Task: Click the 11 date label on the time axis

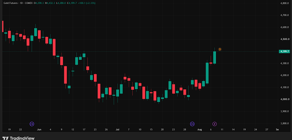Action: pyautogui.click(x=222, y=129)
